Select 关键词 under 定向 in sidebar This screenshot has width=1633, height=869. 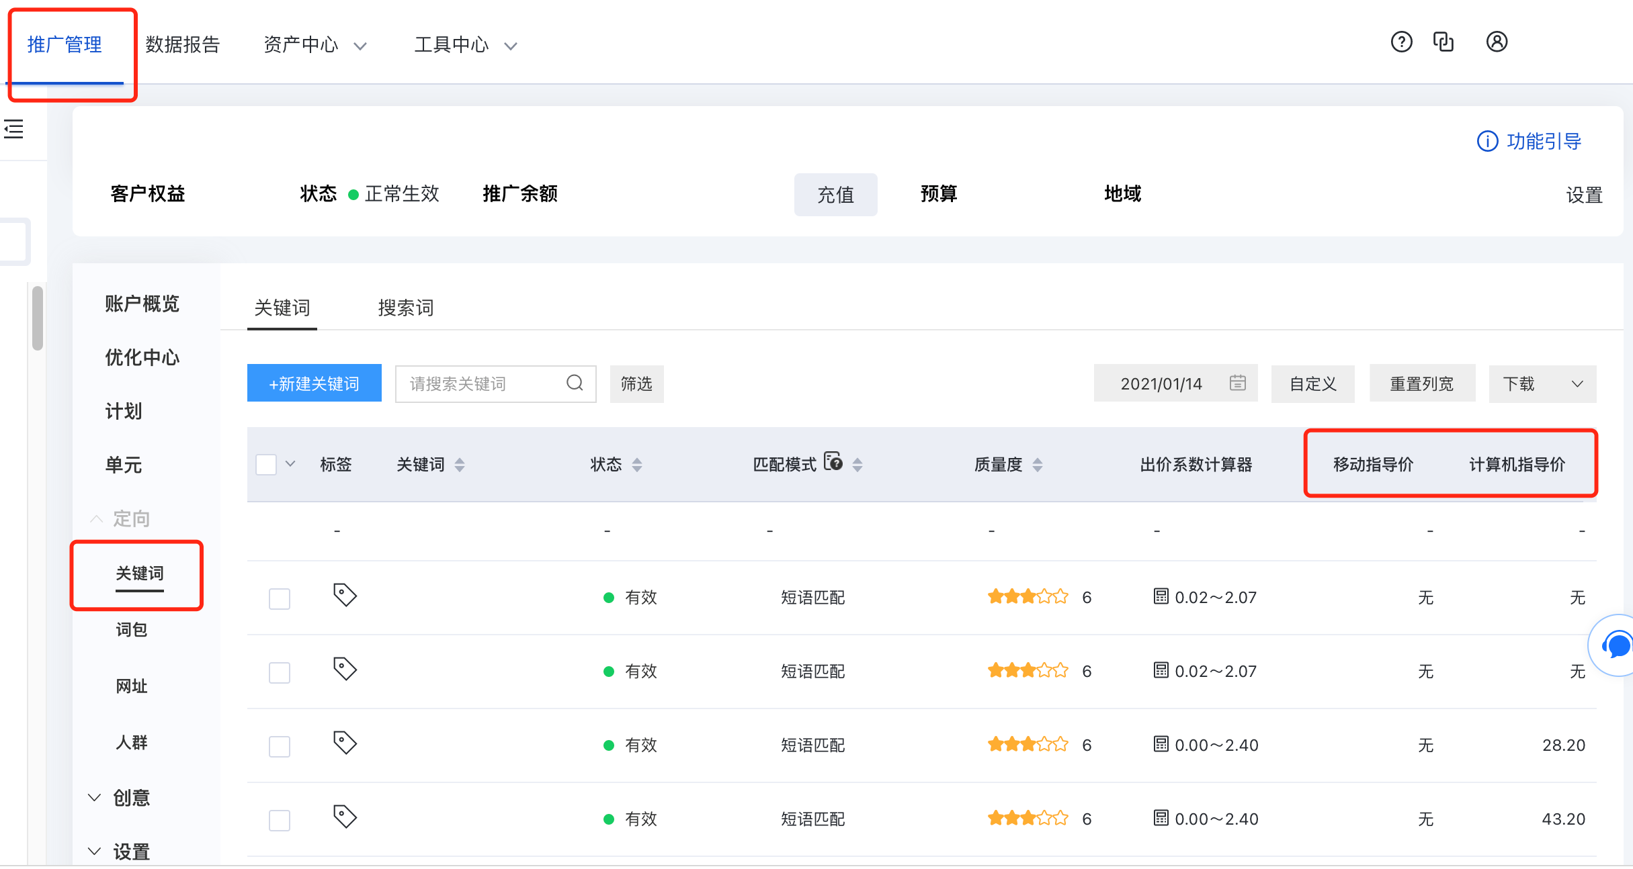(x=140, y=573)
